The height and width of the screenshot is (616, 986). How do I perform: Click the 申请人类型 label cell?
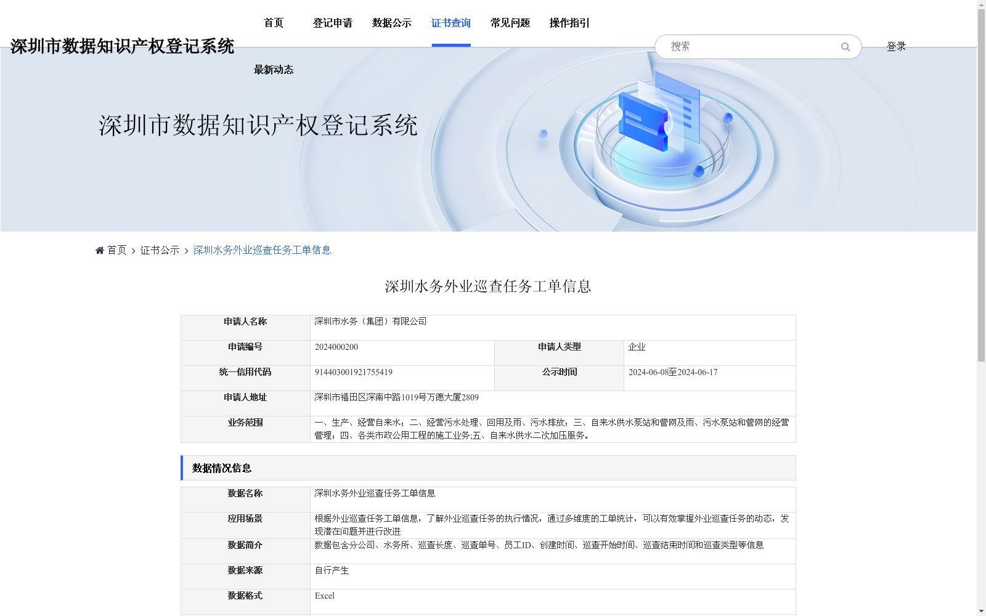(560, 353)
